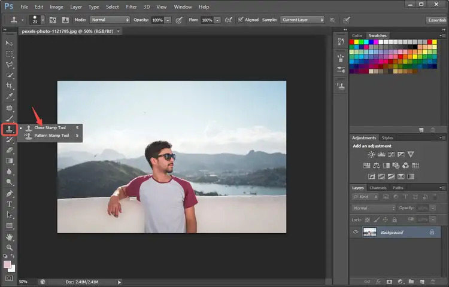The image size is (449, 287).
Task: Activate the Pen tool
Action: [10, 194]
